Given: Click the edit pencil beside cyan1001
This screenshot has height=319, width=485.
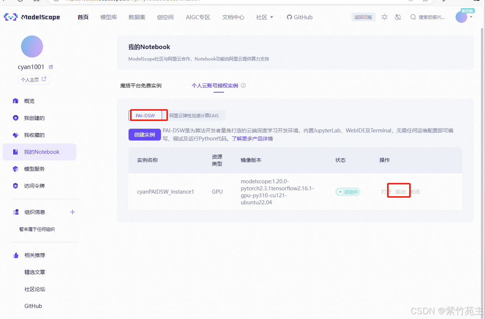Looking at the screenshot, I should (x=50, y=67).
